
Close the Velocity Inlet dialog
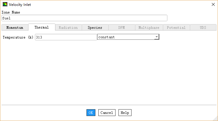[213, 4]
